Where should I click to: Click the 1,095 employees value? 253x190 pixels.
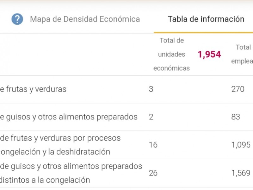click(x=241, y=145)
